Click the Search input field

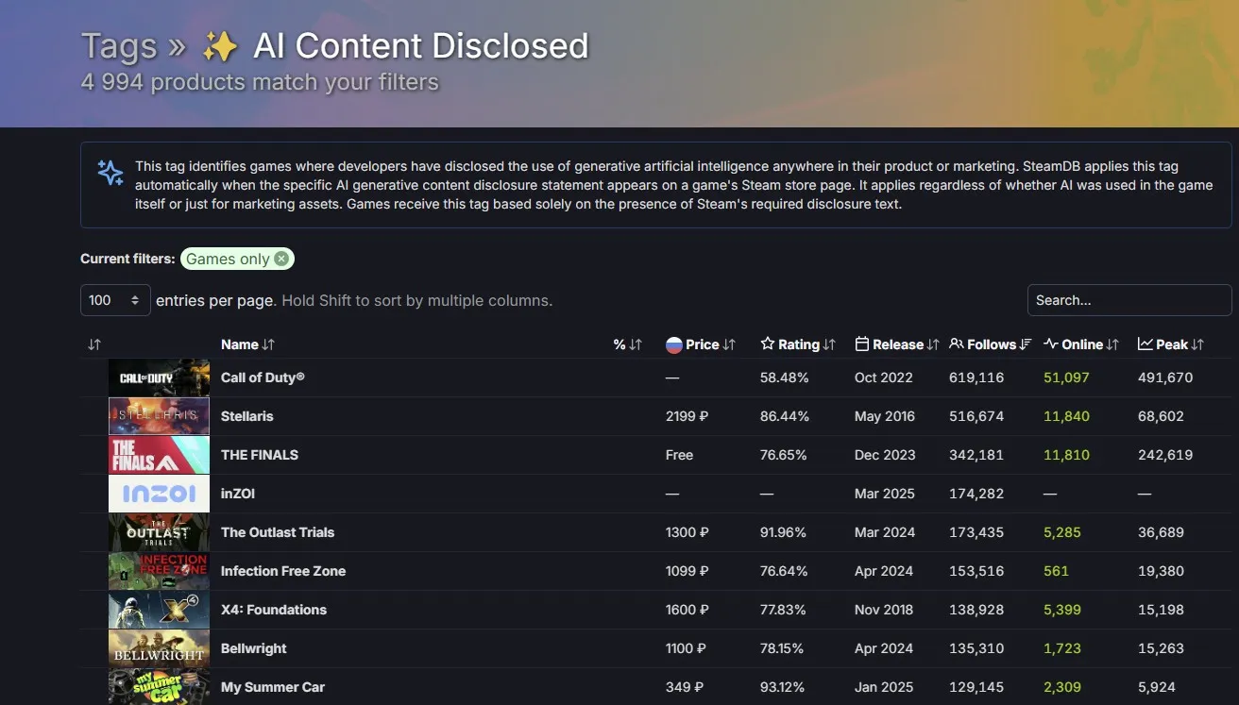(1129, 300)
